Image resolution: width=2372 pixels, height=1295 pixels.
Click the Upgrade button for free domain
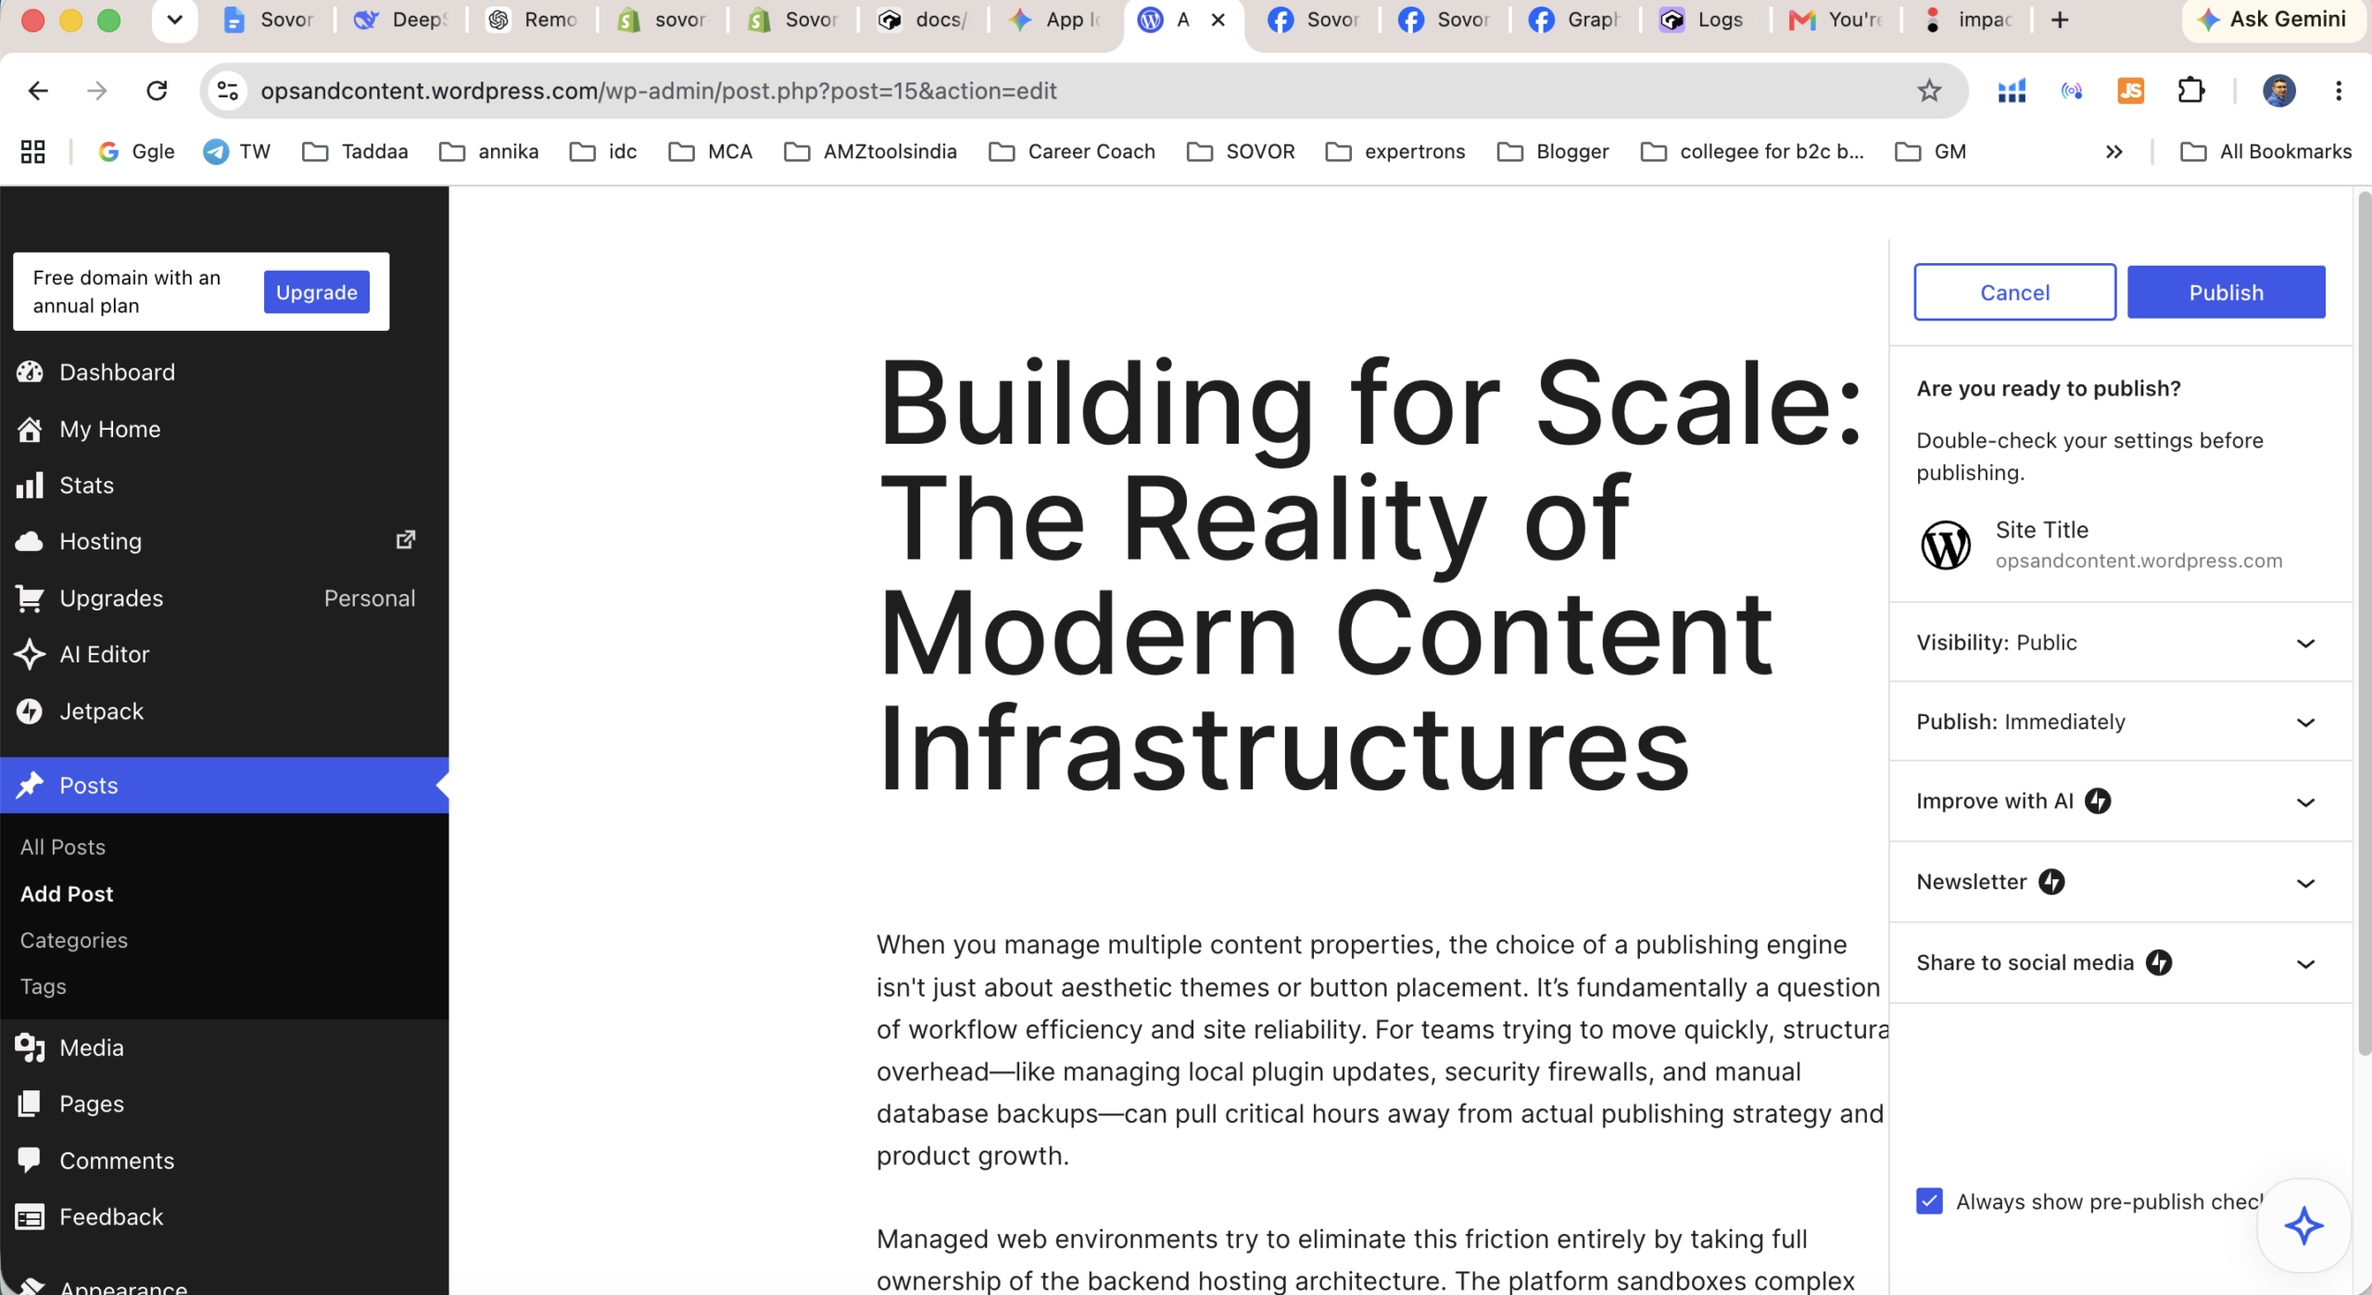[317, 292]
